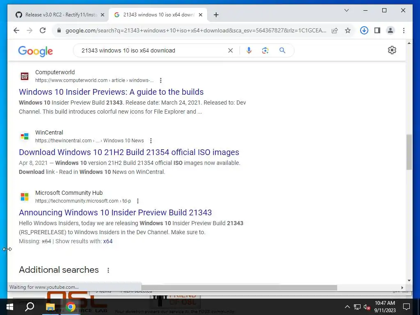Select the 21343 windows 10 iso tab
420x315 pixels.
[x=158, y=15]
